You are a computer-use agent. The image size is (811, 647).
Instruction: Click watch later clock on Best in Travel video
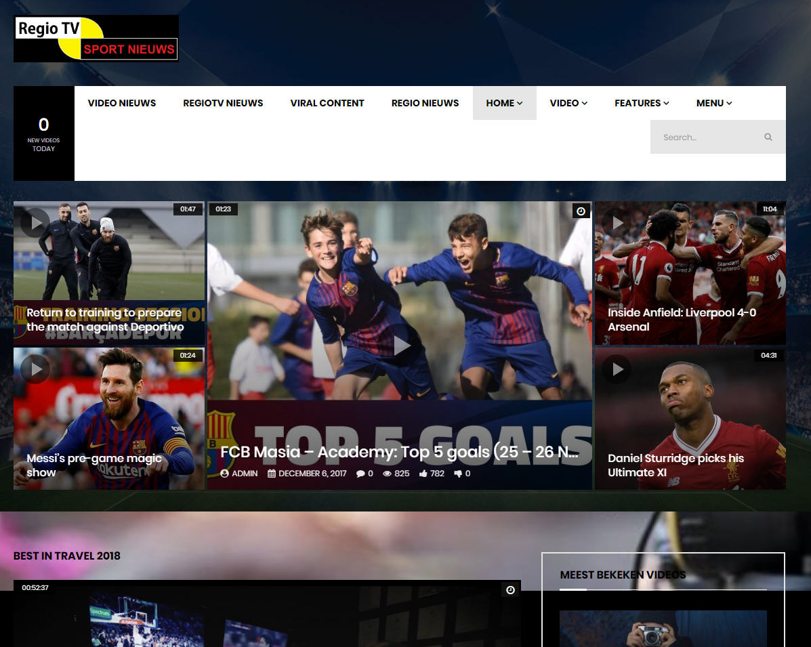click(x=510, y=590)
